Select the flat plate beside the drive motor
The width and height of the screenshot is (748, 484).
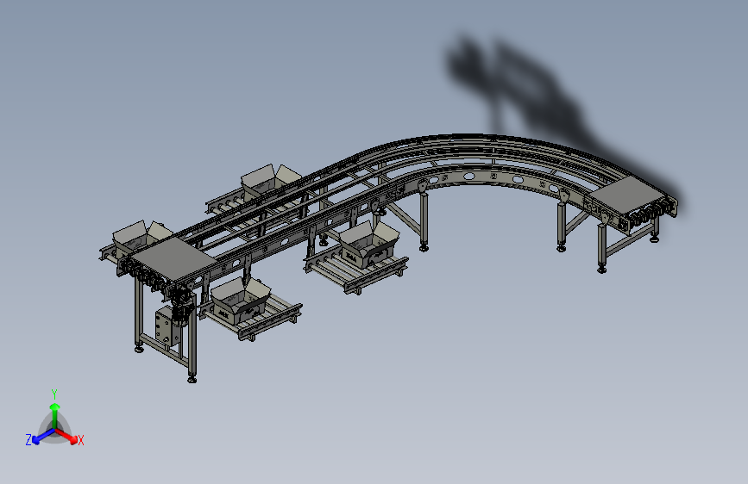point(174,258)
